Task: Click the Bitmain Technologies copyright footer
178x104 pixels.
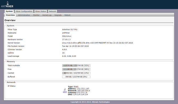Action: (90, 102)
